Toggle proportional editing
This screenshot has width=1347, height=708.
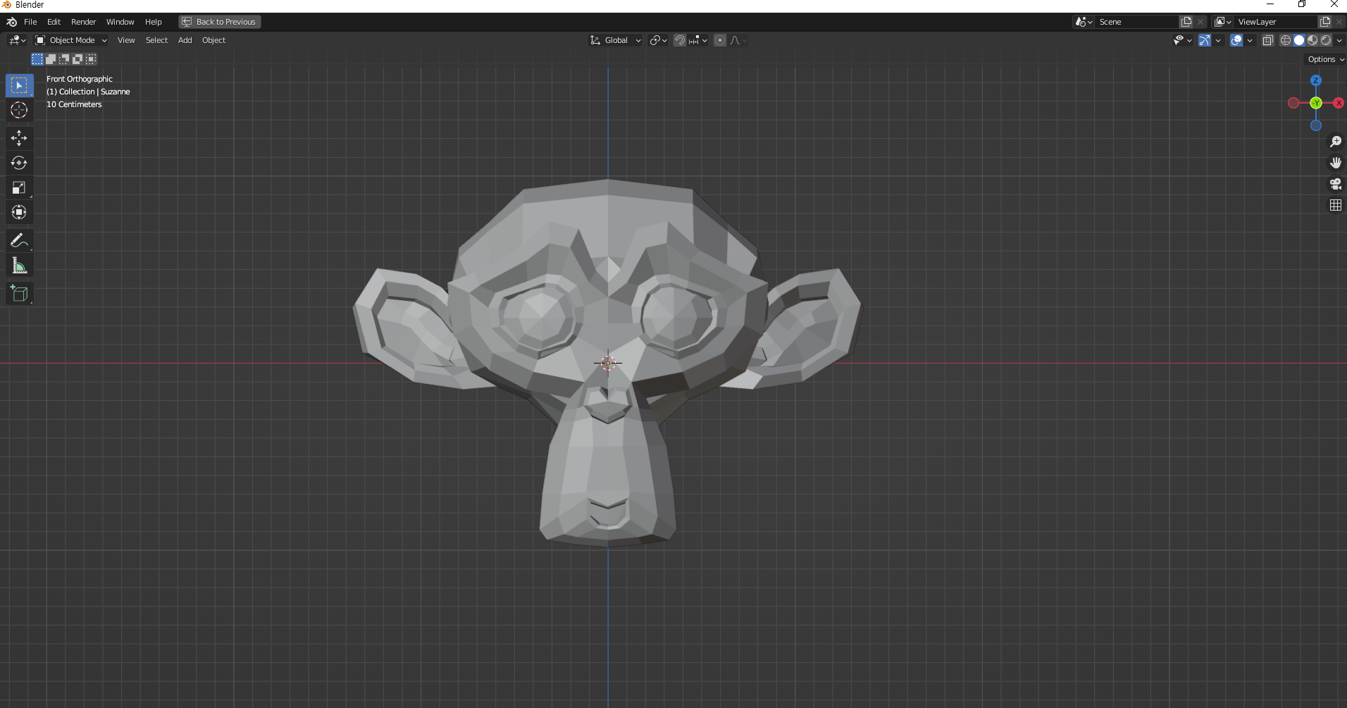pyautogui.click(x=719, y=40)
